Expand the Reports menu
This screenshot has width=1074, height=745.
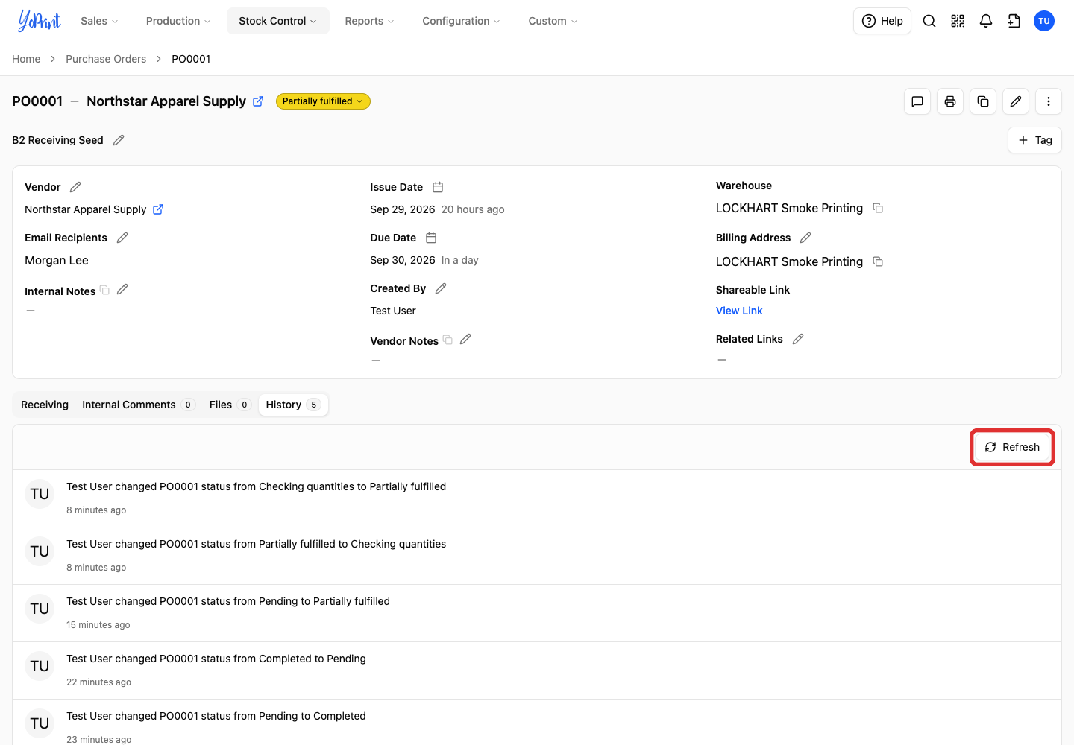[x=369, y=21]
